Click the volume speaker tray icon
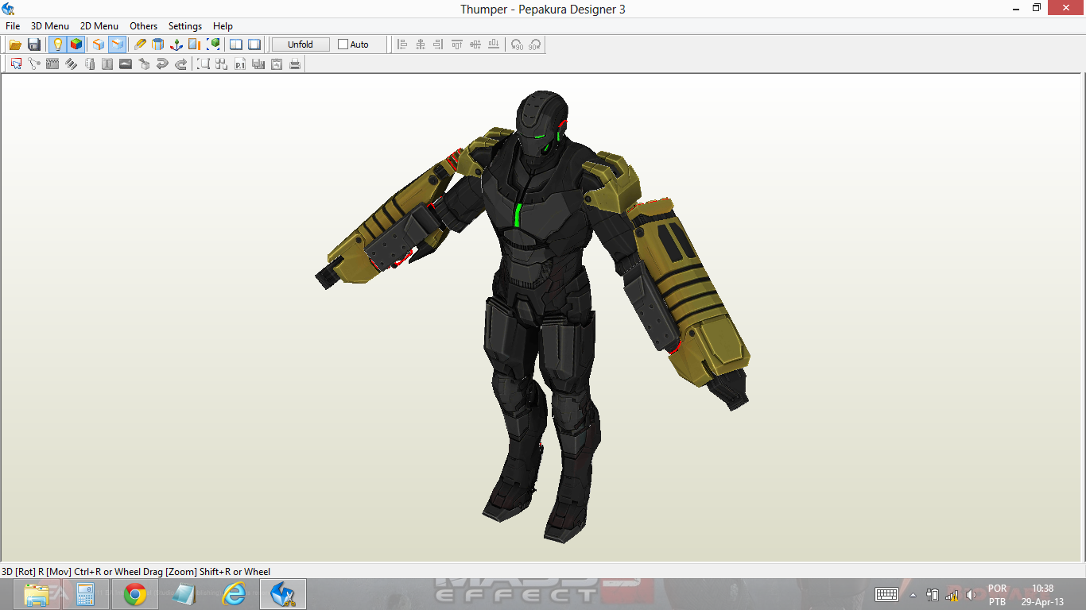This screenshot has width=1086, height=610. click(970, 595)
